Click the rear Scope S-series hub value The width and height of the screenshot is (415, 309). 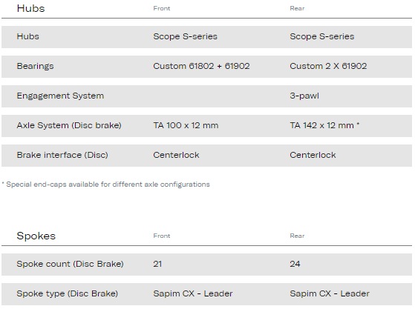click(322, 36)
